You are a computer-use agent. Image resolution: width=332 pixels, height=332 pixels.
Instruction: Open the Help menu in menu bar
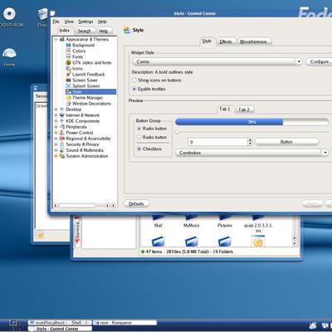click(102, 22)
